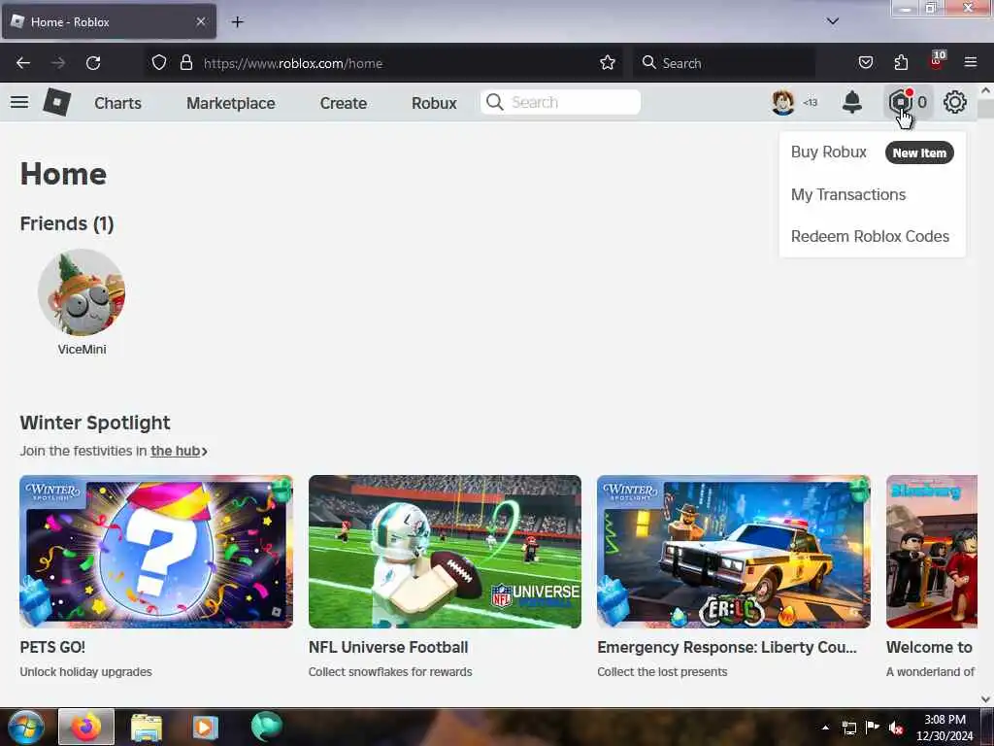This screenshot has width=994, height=746.
Task: Click the NFL Universe Football title
Action: pyautogui.click(x=388, y=647)
